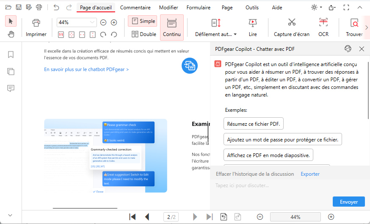Select the arrow cursor tool
This screenshot has width=370, height=224.
tap(11, 21)
